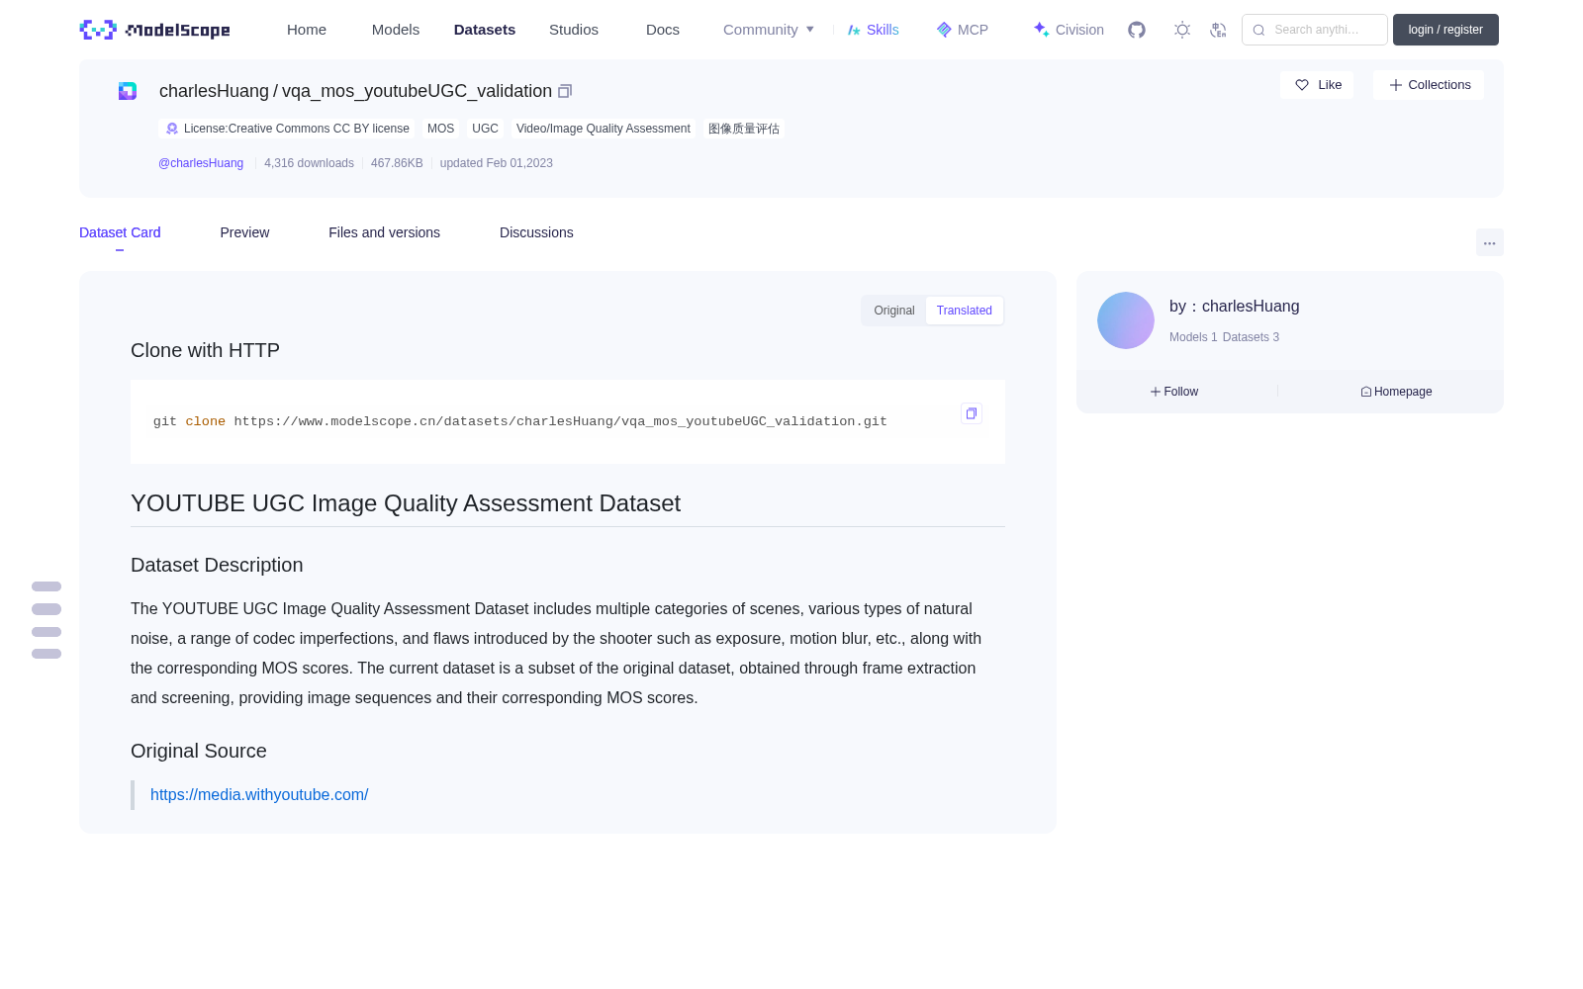Click the language switch icon
The image size is (1583, 989).
coord(1218,30)
